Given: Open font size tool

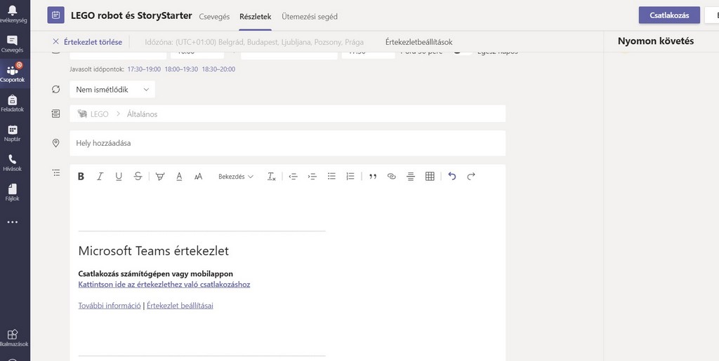Looking at the screenshot, I should (198, 176).
